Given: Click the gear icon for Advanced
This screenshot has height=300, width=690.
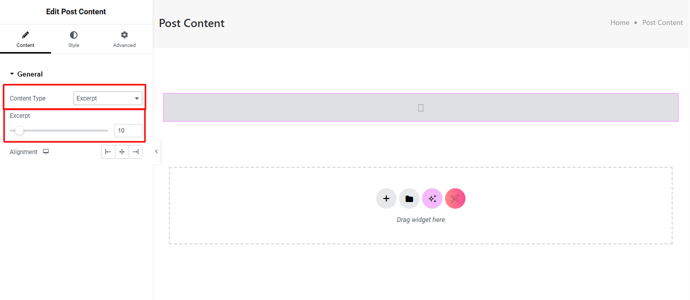Looking at the screenshot, I should coord(125,35).
